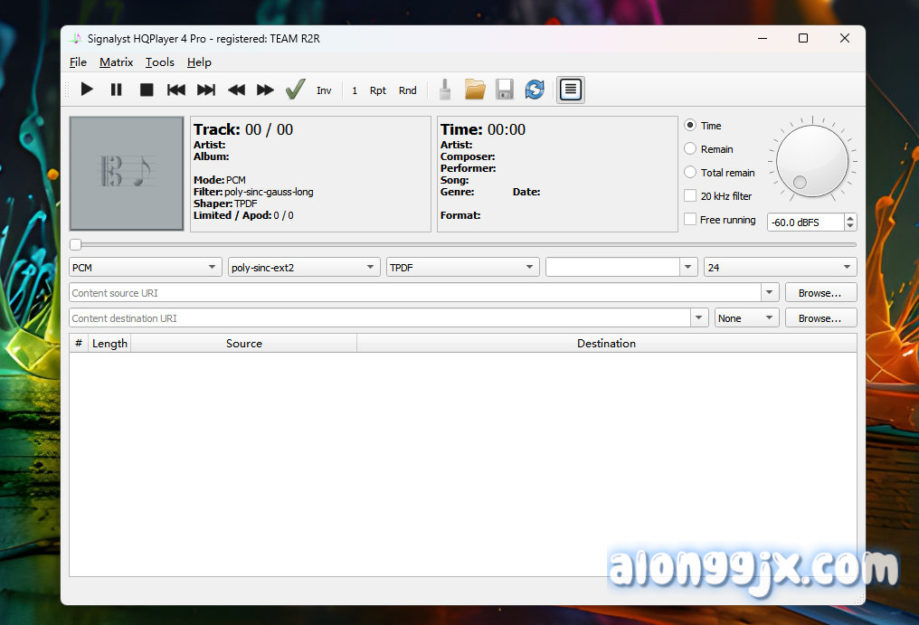
Task: Click the green checkmark icon
Action: pos(295,90)
